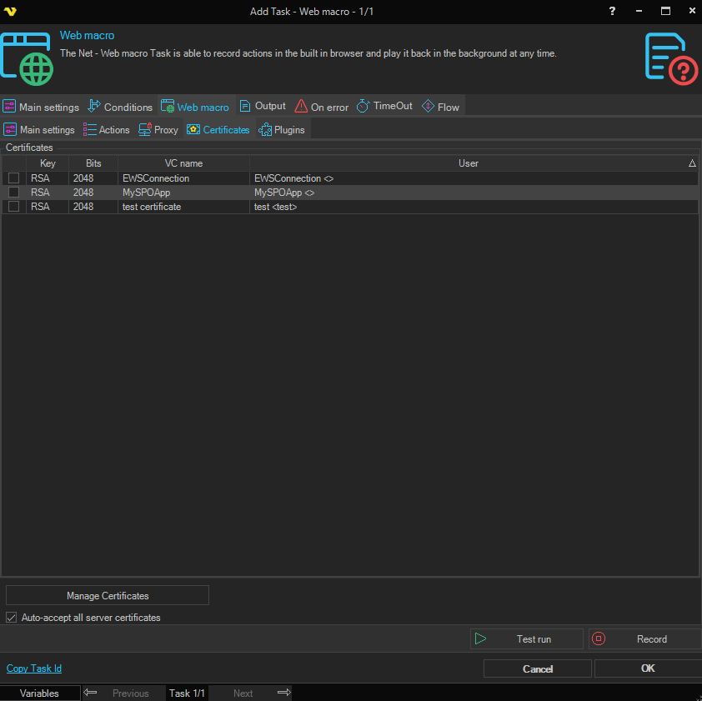Switch to the TimeOut tab
The width and height of the screenshot is (702, 701).
[384, 107]
